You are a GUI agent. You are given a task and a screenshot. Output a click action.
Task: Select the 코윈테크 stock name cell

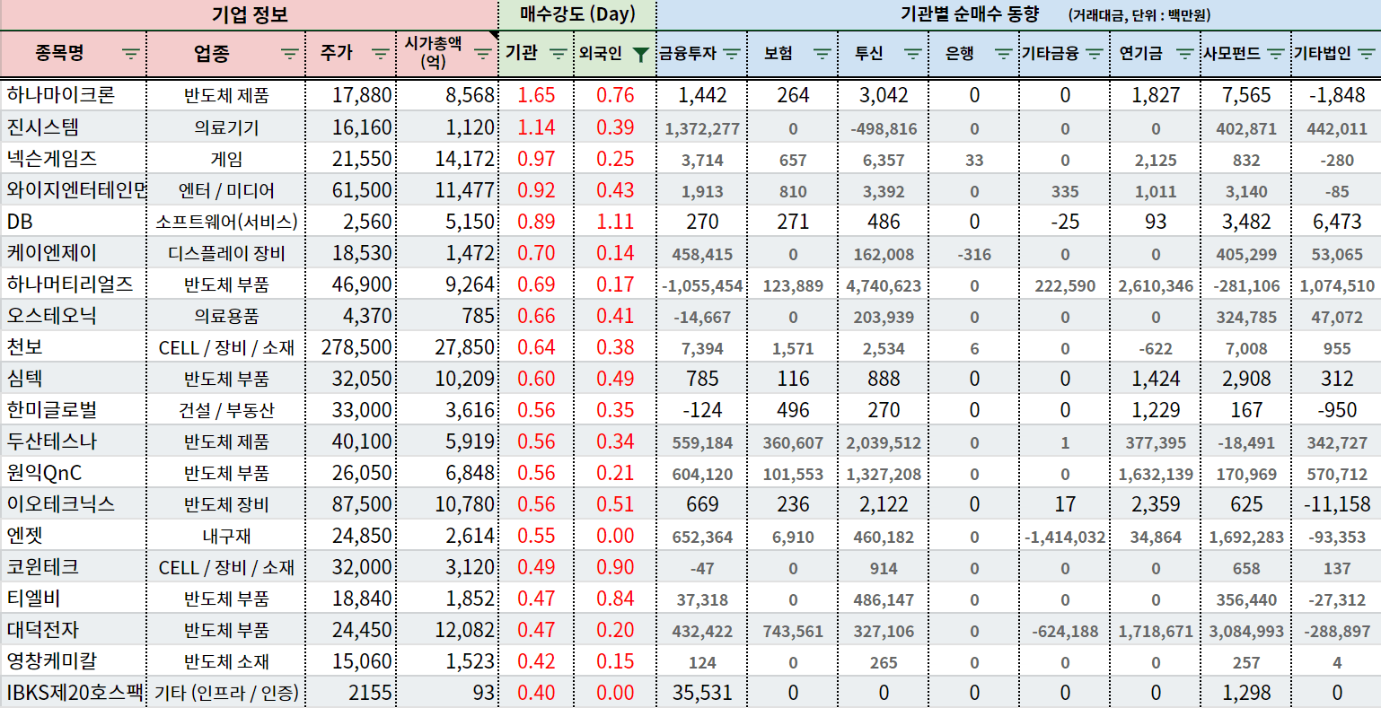[73, 566]
